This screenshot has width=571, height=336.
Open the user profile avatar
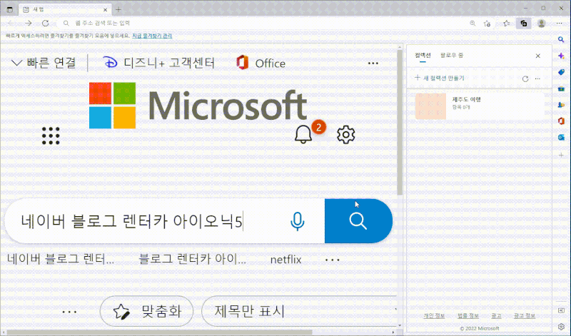pyautogui.click(x=542, y=24)
